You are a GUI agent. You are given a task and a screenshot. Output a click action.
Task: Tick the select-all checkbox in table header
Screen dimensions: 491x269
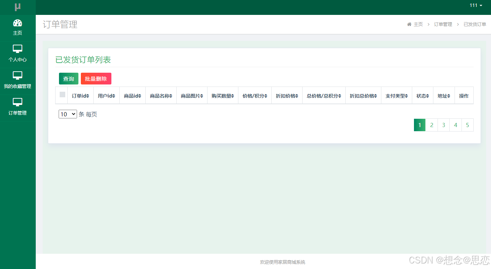[x=62, y=95]
